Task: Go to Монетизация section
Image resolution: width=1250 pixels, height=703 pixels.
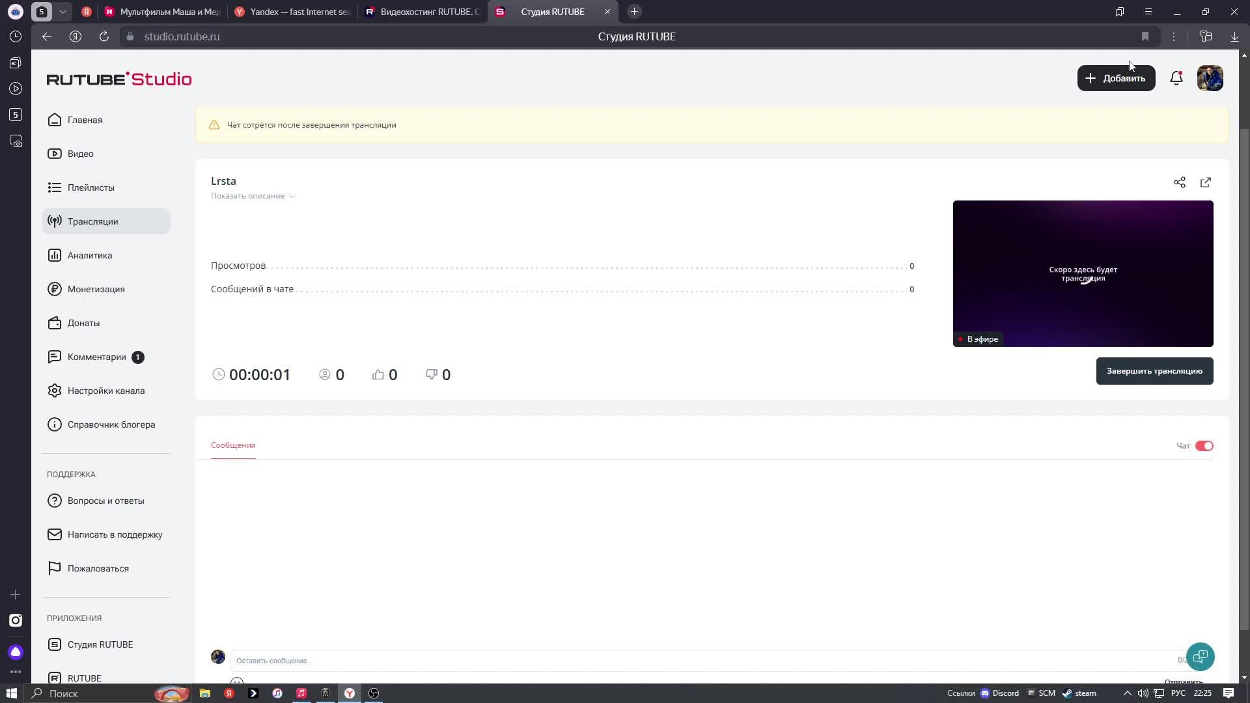Action: coord(96,289)
